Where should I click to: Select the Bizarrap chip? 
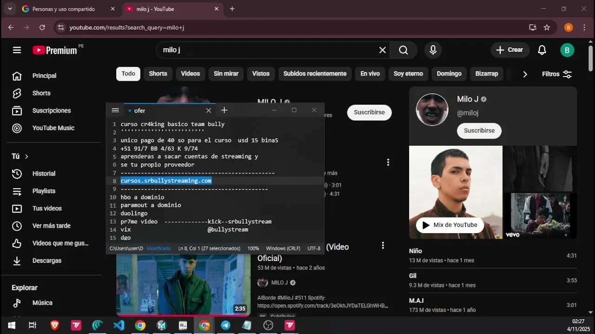tap(487, 74)
